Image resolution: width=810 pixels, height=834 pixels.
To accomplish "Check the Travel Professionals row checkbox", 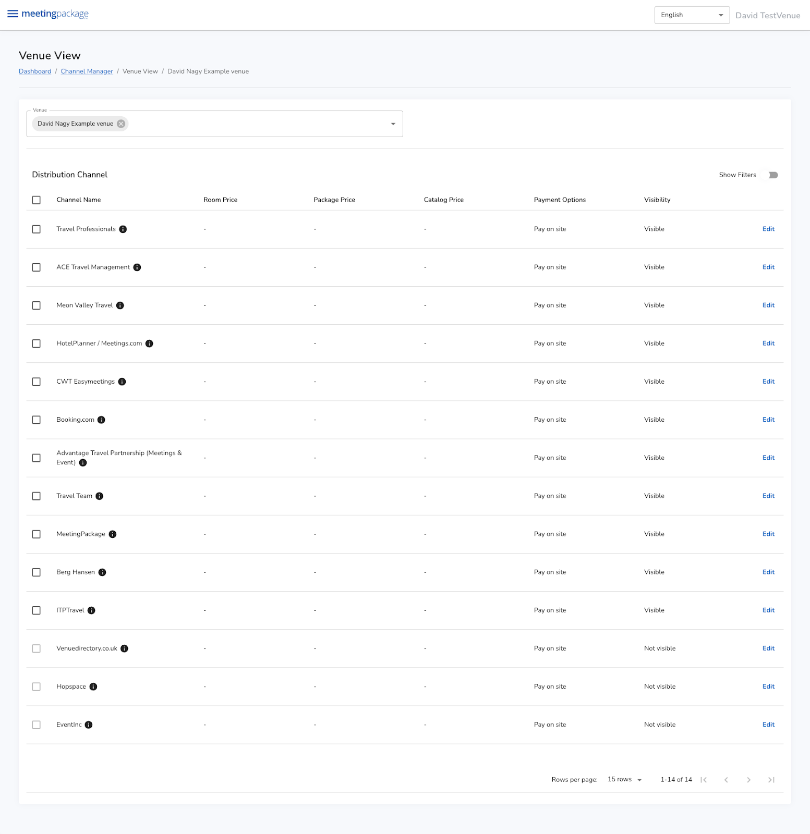I will tap(37, 229).
